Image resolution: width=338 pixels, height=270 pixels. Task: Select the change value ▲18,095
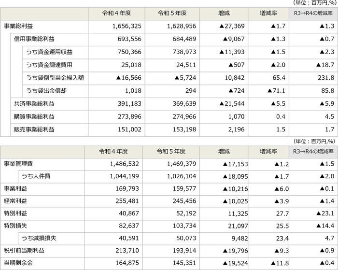tap(236, 177)
